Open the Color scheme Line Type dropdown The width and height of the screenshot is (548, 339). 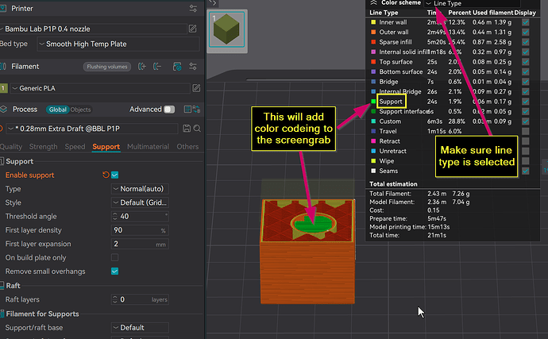click(472, 3)
